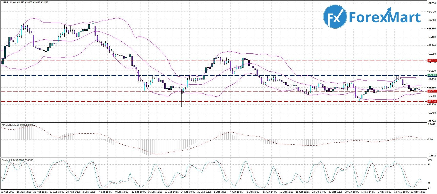The image size is (437, 194).
Task: Click the ForexMart FX circle logo icon
Action: 335,17
